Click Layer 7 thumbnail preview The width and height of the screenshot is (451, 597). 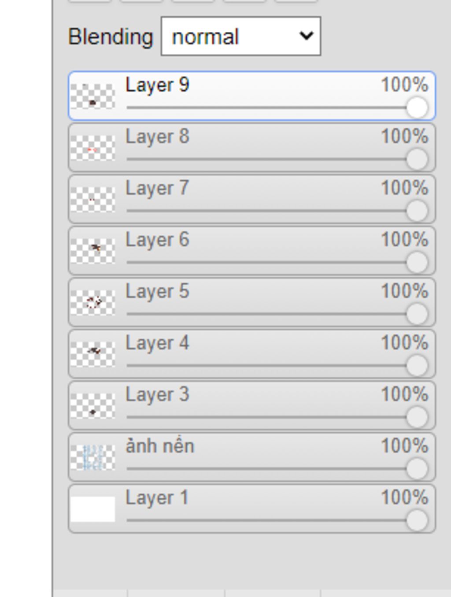click(x=92, y=199)
